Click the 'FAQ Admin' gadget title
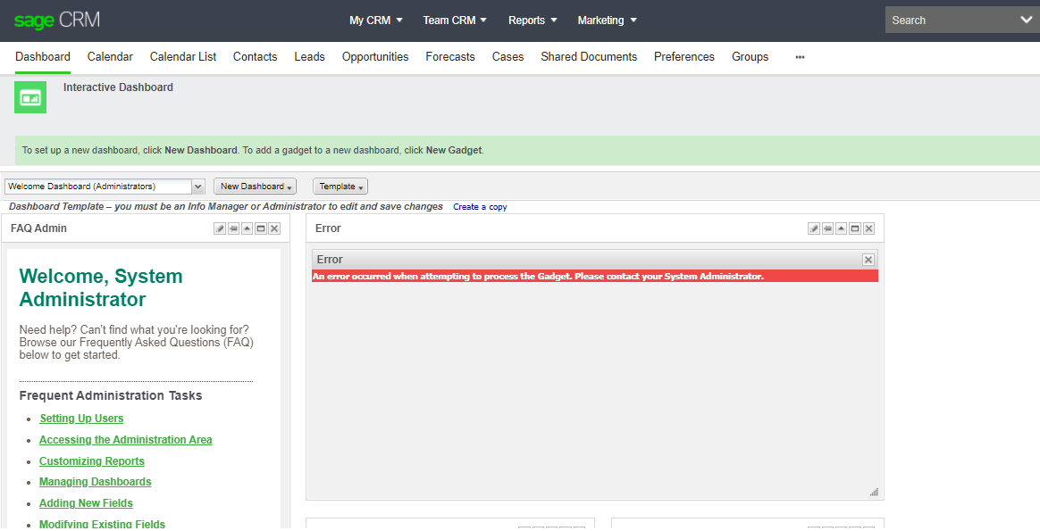Screen dimensions: 1040x531 click(x=39, y=228)
